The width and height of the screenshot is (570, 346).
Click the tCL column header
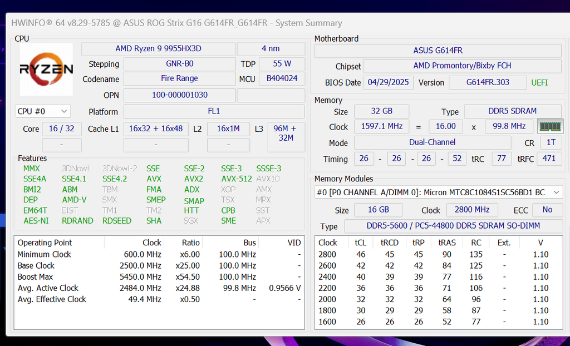tap(360, 243)
